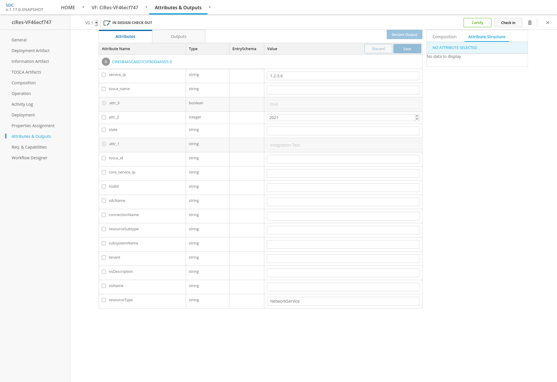Check the attr_2 attribute checkbox
The width and height of the screenshot is (557, 382).
pos(104,117)
